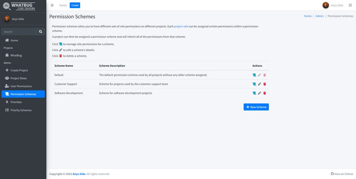
Task: Edit the Customer Support scheme details
Action: click(x=259, y=84)
